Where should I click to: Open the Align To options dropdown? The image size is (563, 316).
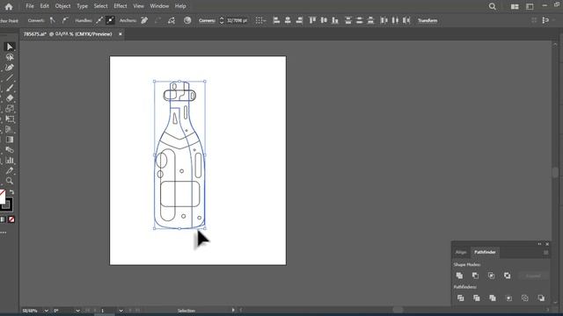260,20
